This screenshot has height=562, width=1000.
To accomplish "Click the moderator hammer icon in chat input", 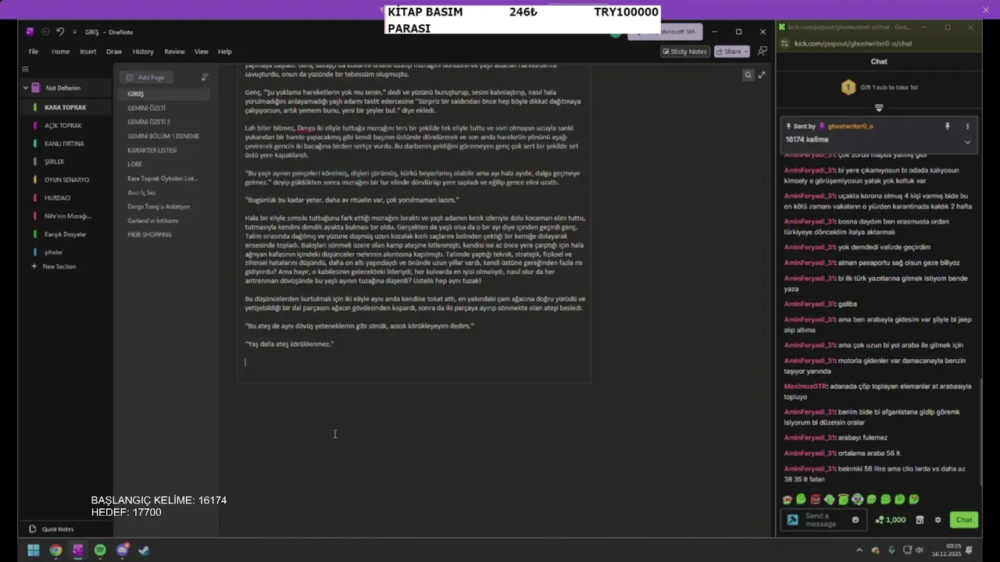I will (x=792, y=520).
